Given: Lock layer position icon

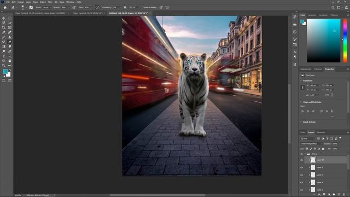Looking at the screenshot, I should (x=315, y=149).
